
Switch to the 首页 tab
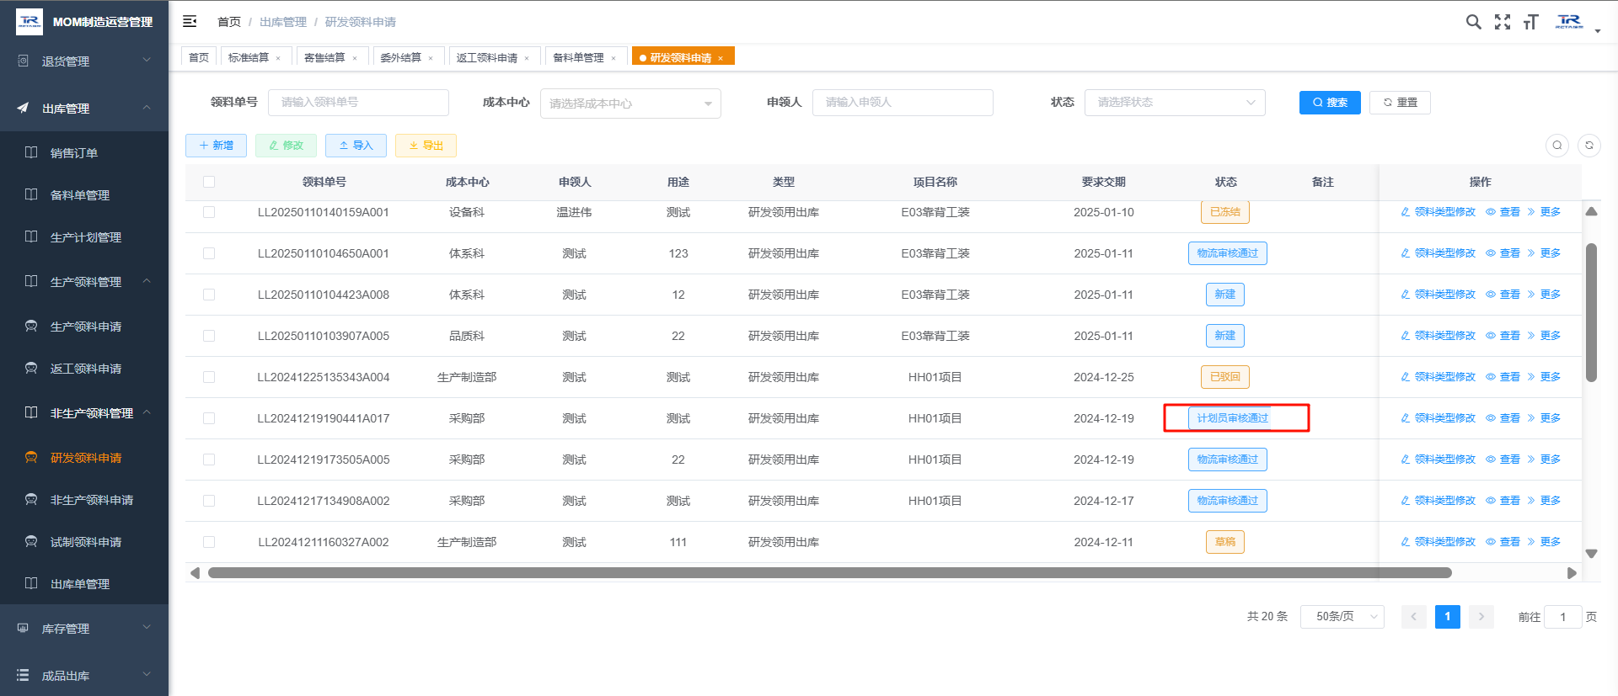tap(199, 57)
